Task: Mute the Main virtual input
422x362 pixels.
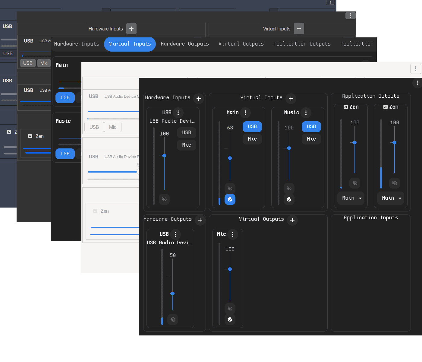Action: coord(230,189)
